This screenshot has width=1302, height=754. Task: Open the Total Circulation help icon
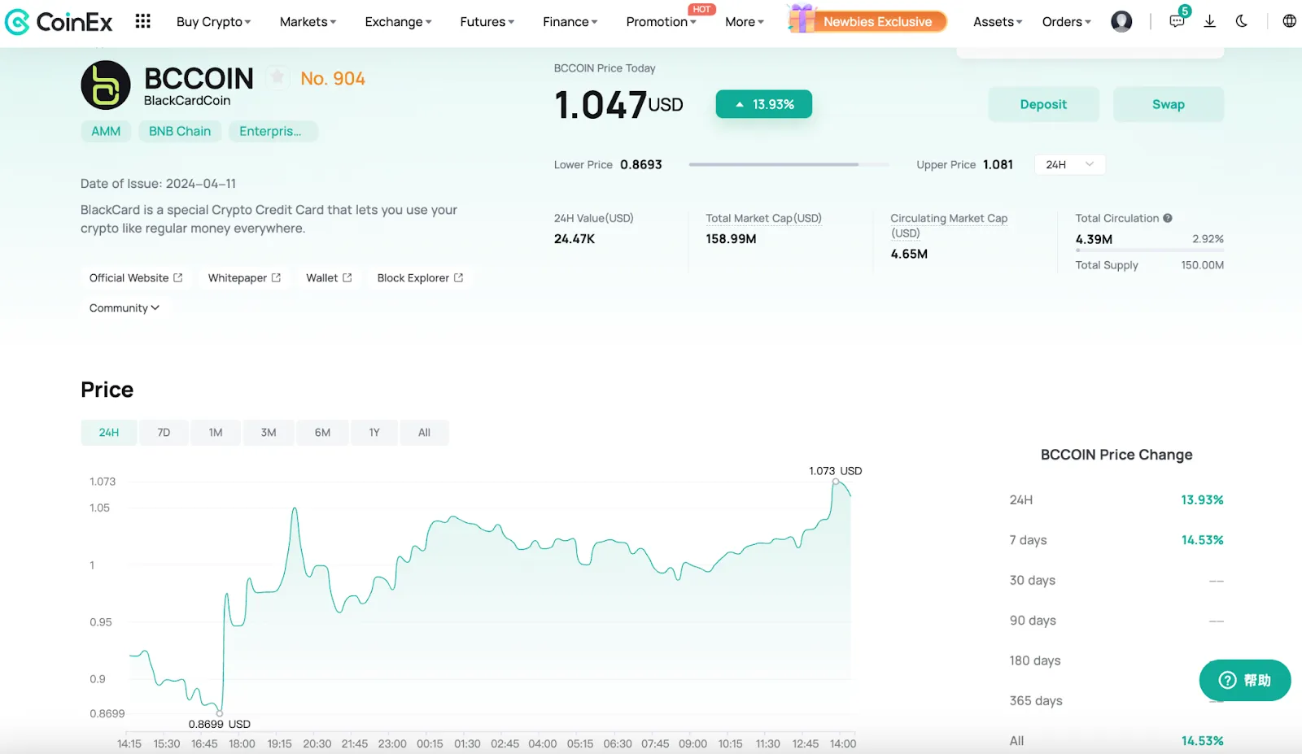[1168, 218]
